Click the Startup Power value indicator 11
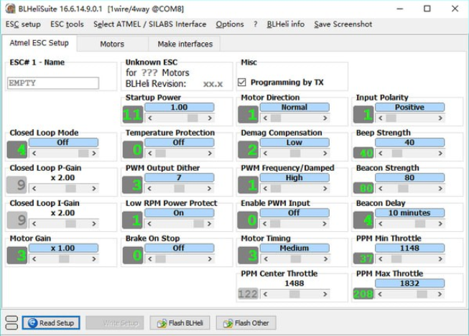Image resolution: width=469 pixels, height=336 pixels. (132, 114)
